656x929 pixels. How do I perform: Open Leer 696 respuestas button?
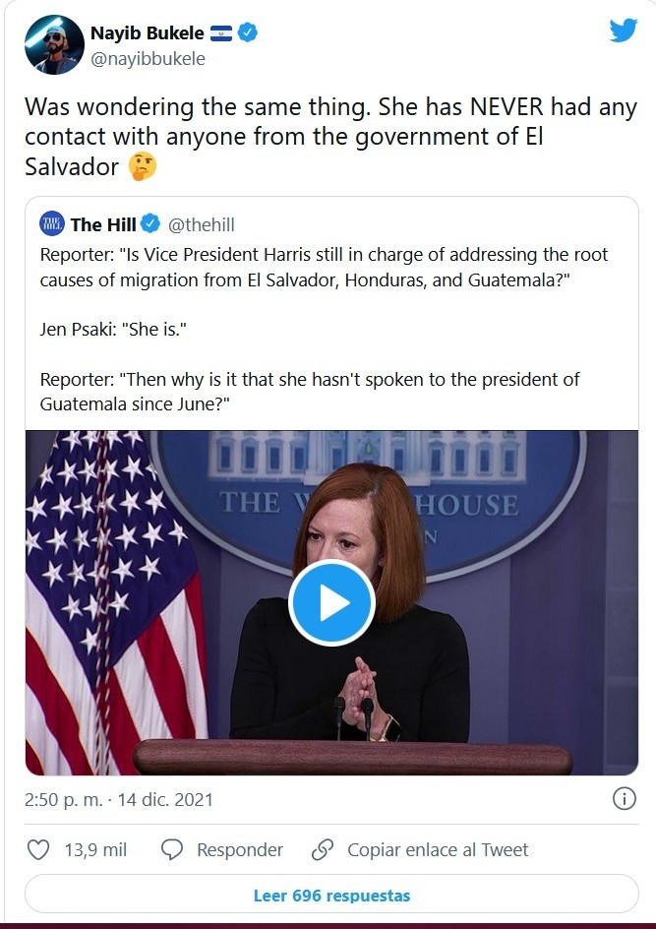331,896
